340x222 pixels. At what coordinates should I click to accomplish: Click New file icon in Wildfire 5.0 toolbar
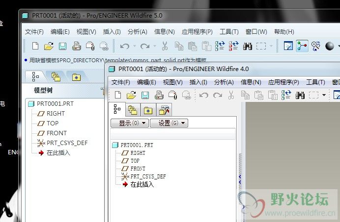(x=35, y=46)
